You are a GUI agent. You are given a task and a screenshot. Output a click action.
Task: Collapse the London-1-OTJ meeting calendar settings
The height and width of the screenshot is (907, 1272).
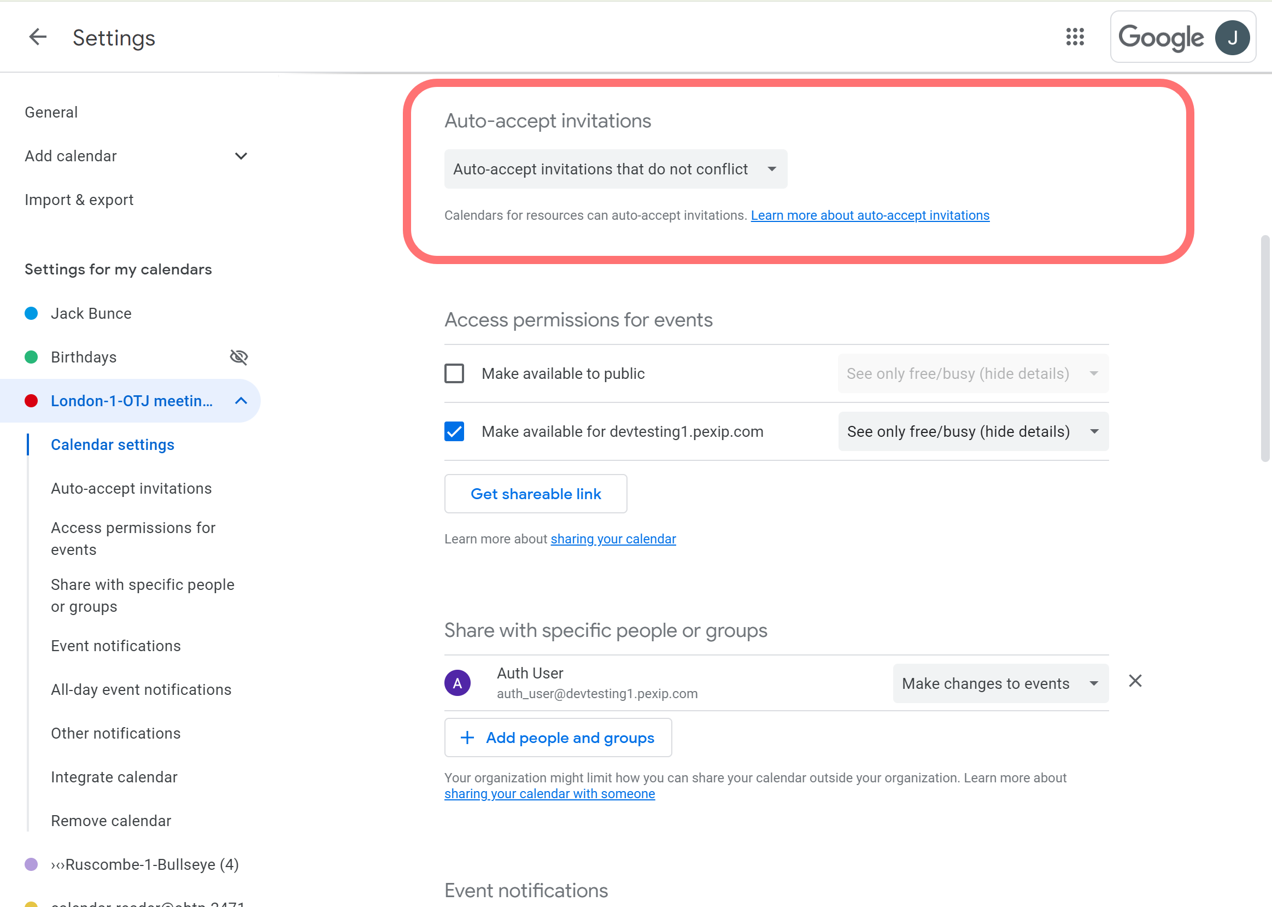[241, 401]
